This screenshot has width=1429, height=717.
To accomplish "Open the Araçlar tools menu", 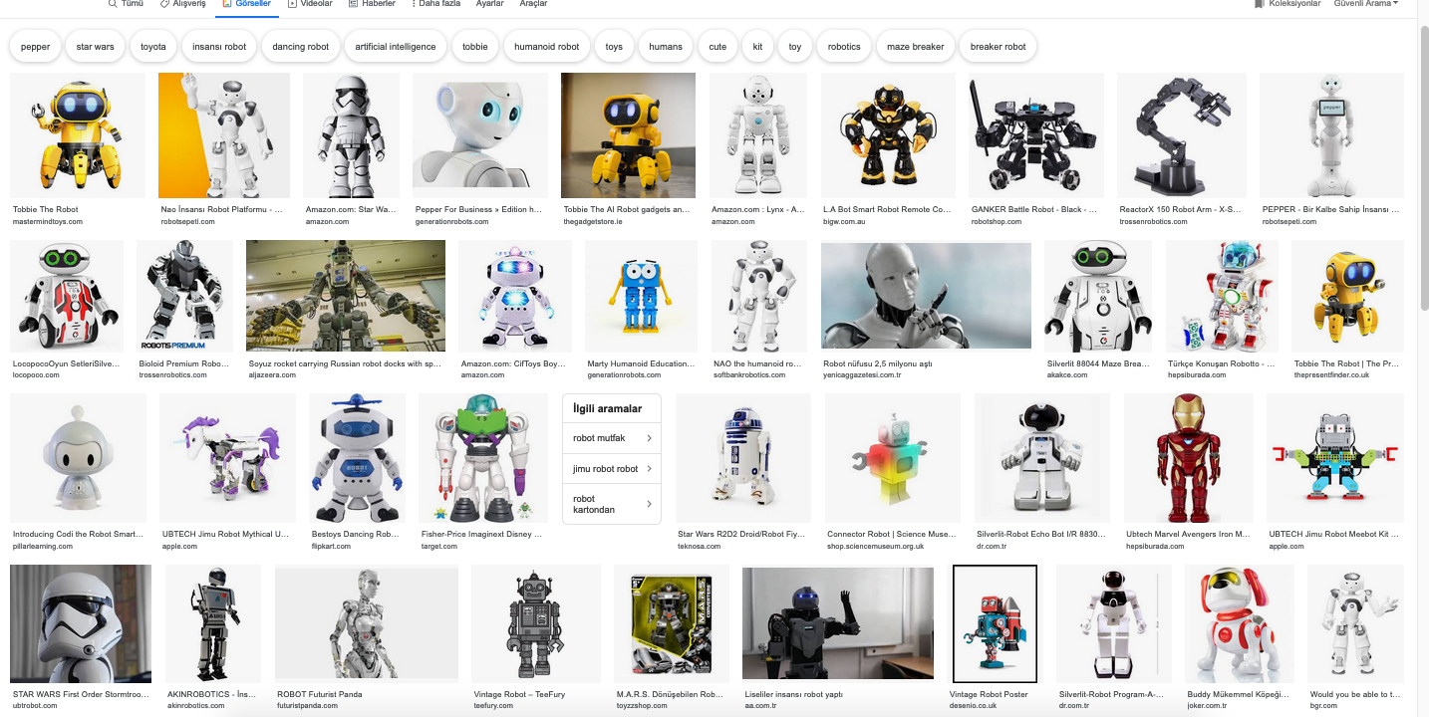I will 533,4.
